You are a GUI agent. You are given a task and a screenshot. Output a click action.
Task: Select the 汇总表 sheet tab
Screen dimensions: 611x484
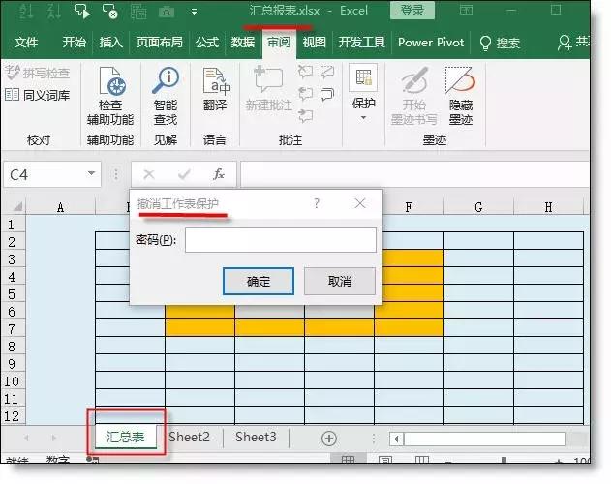126,437
